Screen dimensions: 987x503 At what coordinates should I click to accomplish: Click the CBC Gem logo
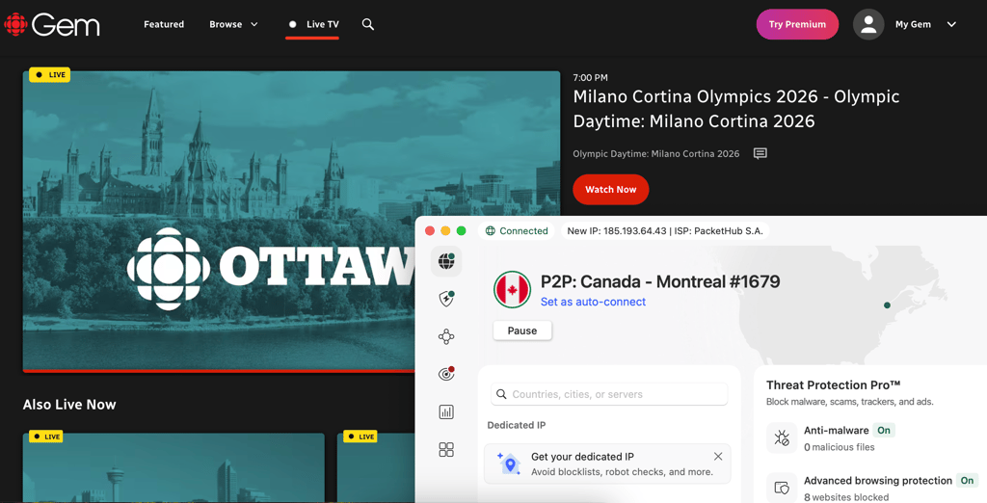[x=52, y=24]
